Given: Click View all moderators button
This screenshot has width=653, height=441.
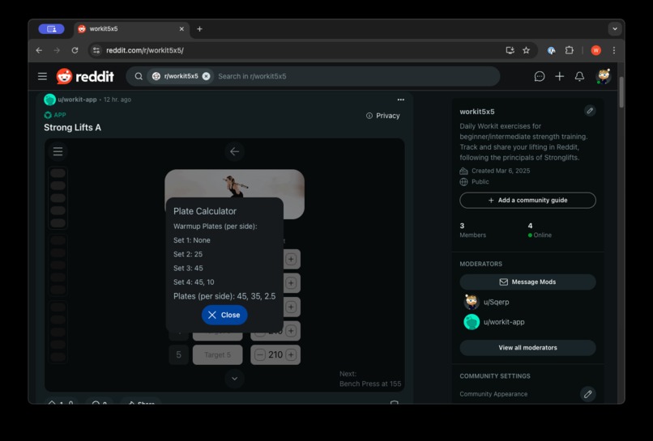Looking at the screenshot, I should pos(527,348).
